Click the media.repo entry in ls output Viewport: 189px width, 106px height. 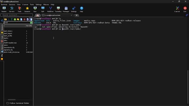pyautogui.click(x=89, y=21)
